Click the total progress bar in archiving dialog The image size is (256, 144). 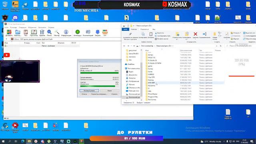99,86
